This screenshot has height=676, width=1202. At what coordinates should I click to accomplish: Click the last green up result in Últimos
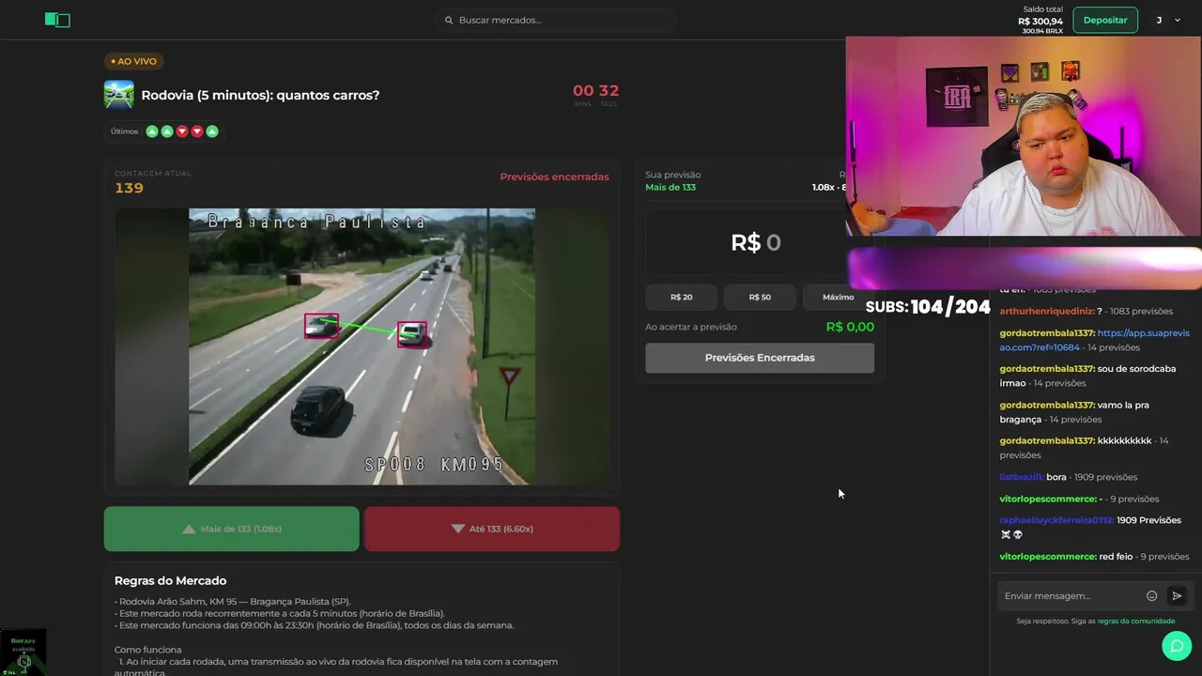(x=212, y=131)
